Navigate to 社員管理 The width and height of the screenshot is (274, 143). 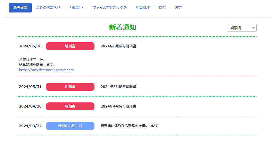pos(143,8)
